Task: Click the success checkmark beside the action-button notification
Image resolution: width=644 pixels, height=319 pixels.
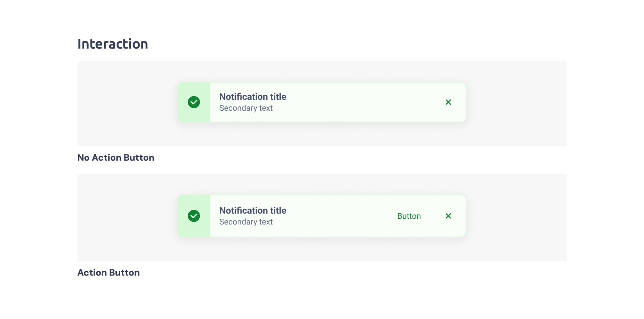Action: (x=194, y=216)
